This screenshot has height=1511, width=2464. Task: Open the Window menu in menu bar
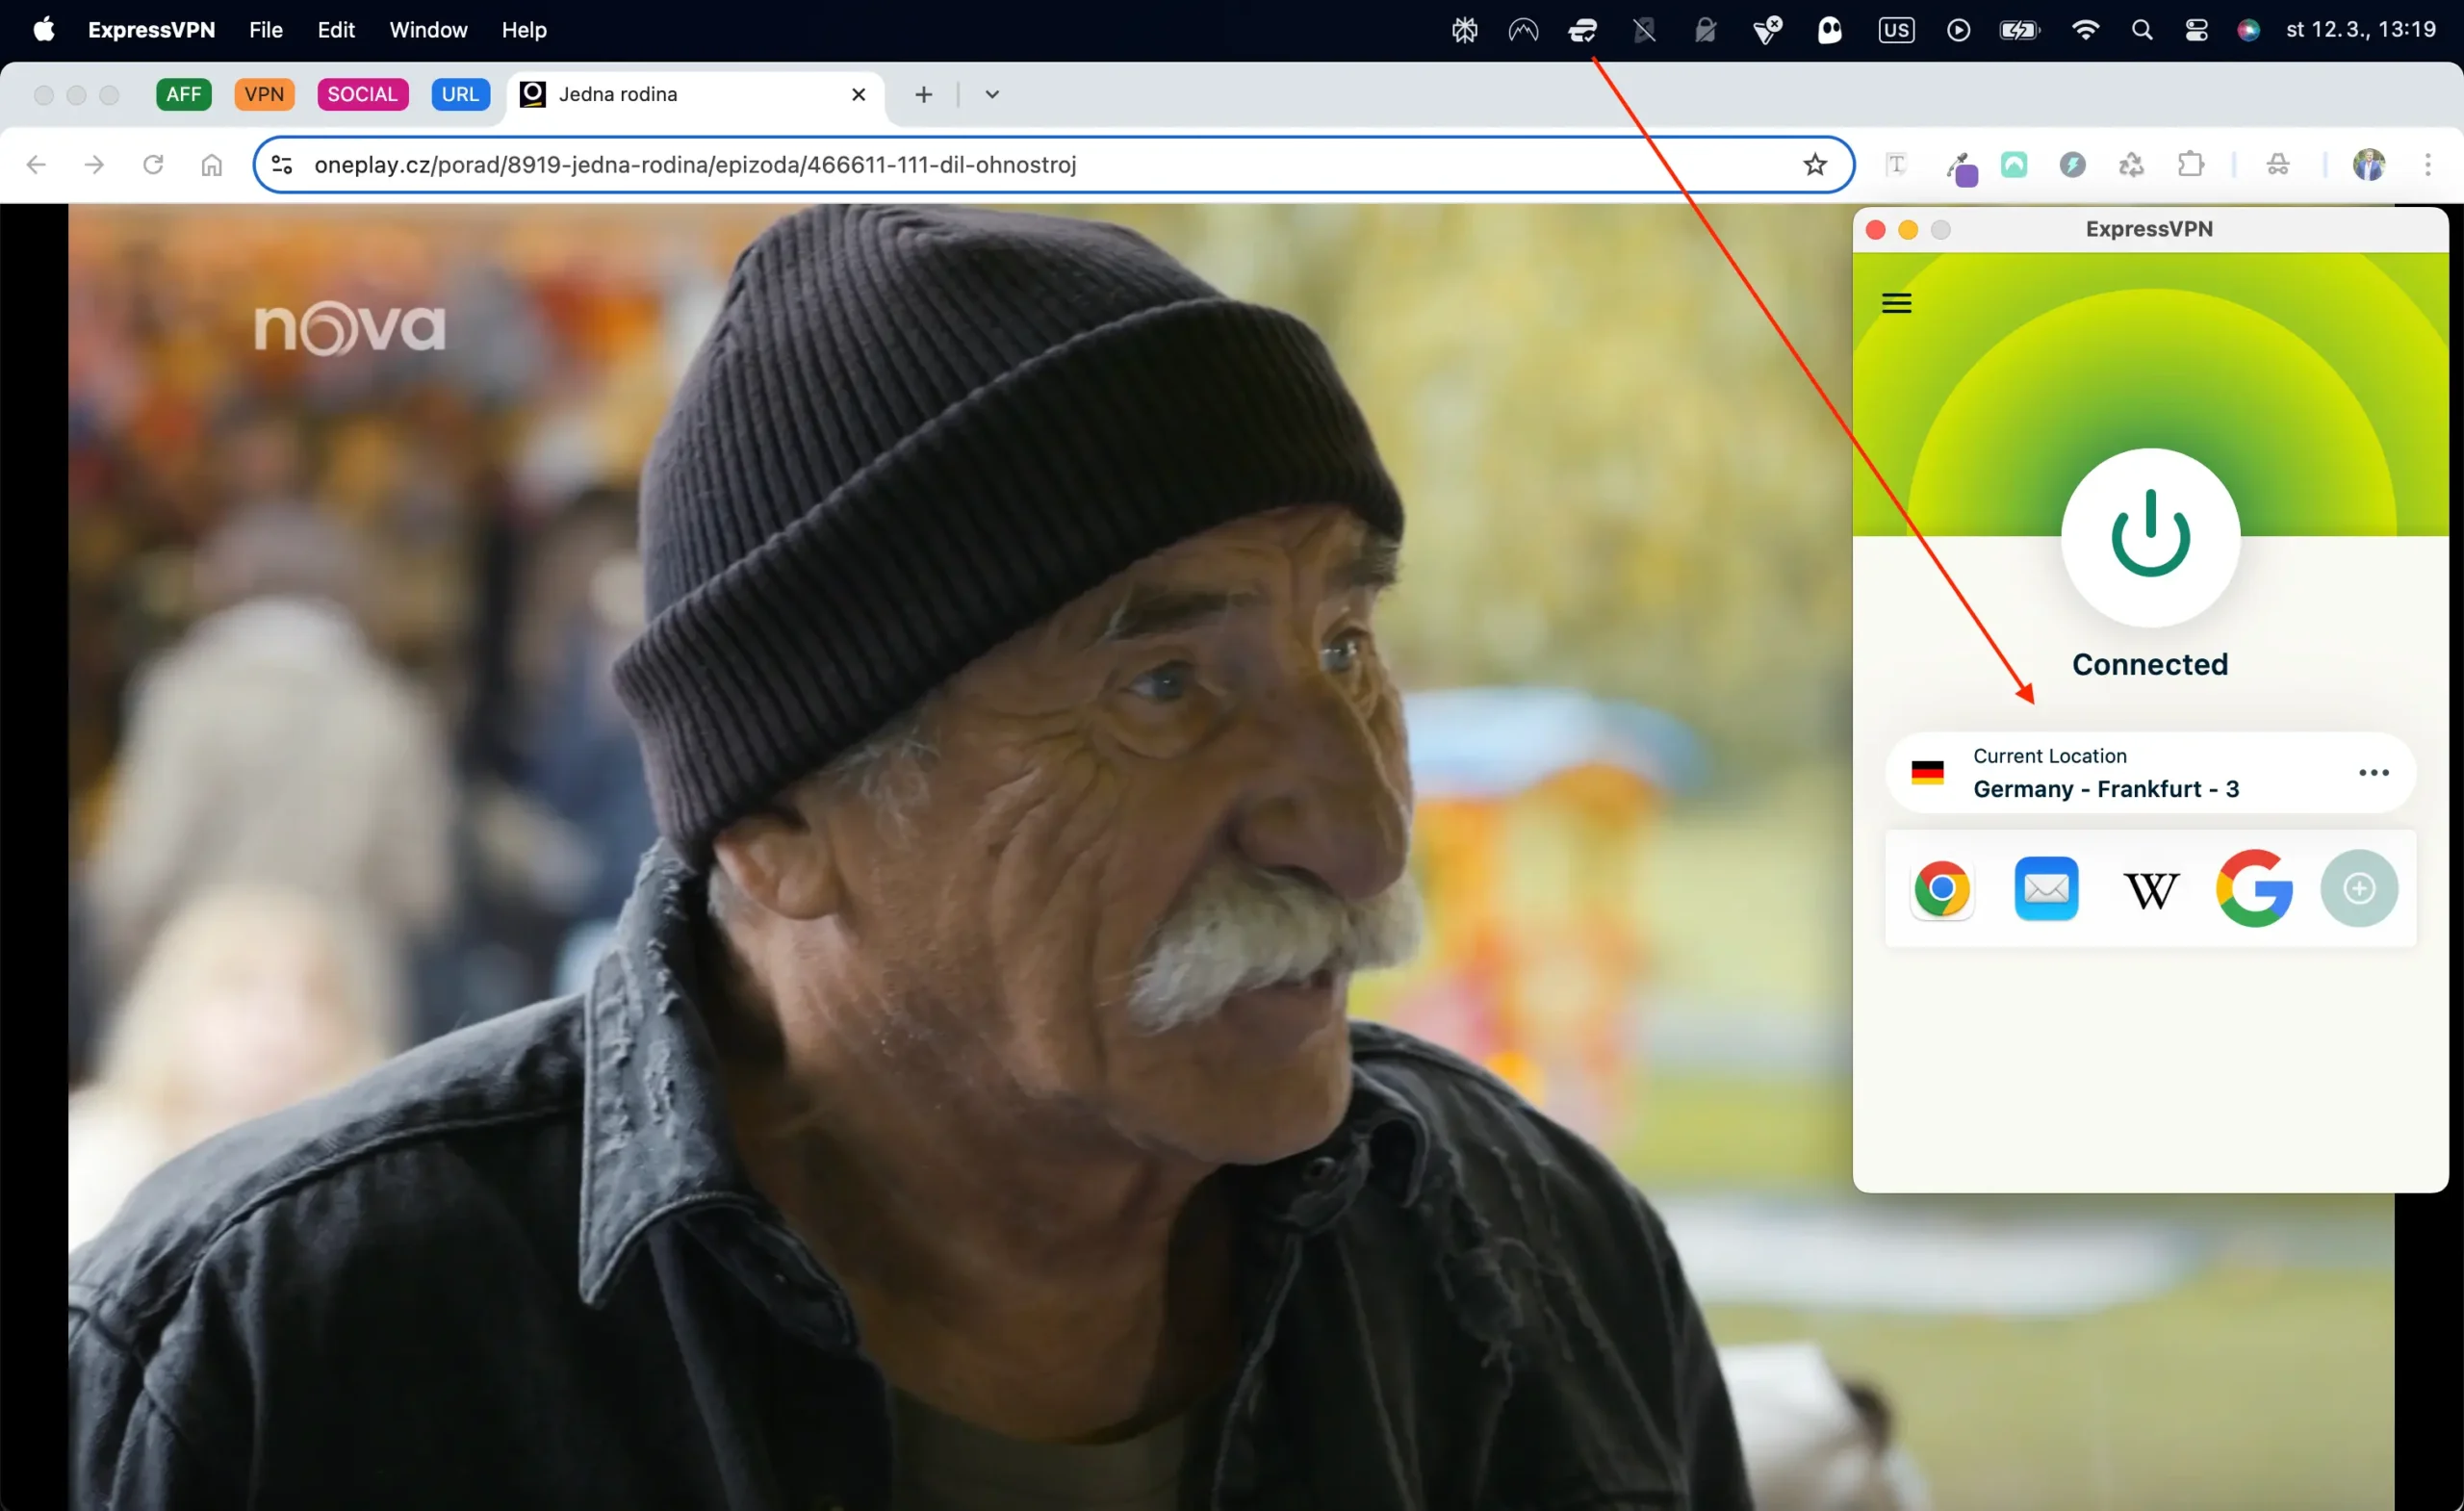coord(428,30)
